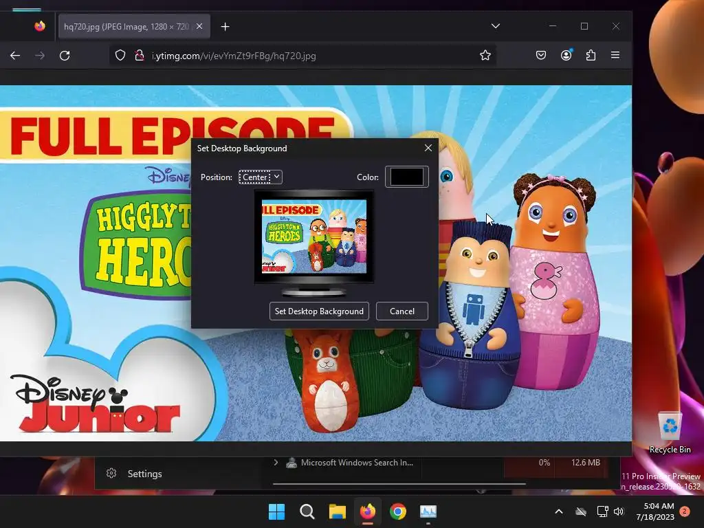Open the clock showing 5:04 AM
The height and width of the screenshot is (528, 704).
pyautogui.click(x=655, y=511)
